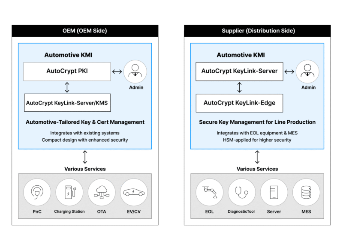Select the AutoCrypt KeyLink-Server box in Supplier panel
This screenshot has width=343, height=250.
pos(239,71)
